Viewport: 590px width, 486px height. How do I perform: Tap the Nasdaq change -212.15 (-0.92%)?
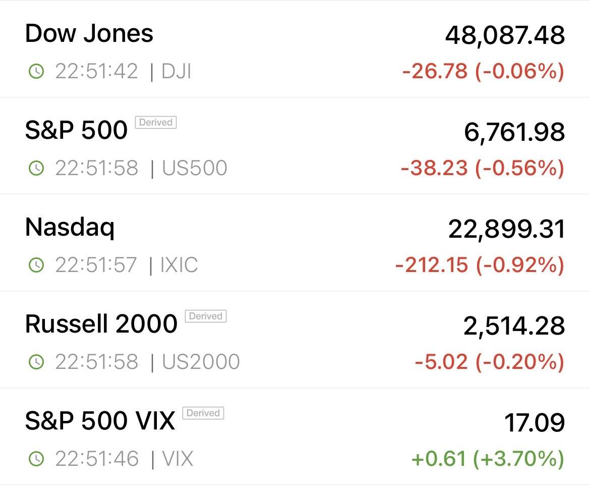coord(479,265)
